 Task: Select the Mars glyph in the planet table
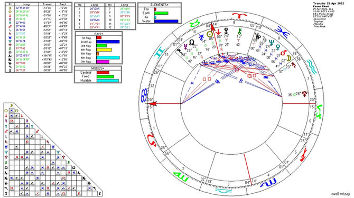pos(10,26)
